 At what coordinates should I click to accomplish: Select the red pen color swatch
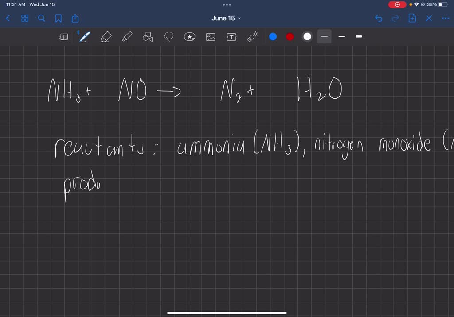290,37
